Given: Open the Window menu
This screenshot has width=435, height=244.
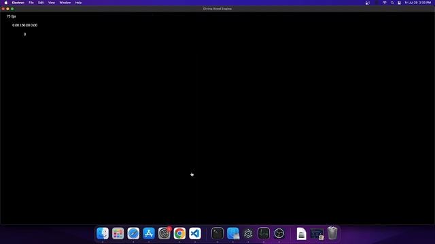Looking at the screenshot, I should pos(65,3).
